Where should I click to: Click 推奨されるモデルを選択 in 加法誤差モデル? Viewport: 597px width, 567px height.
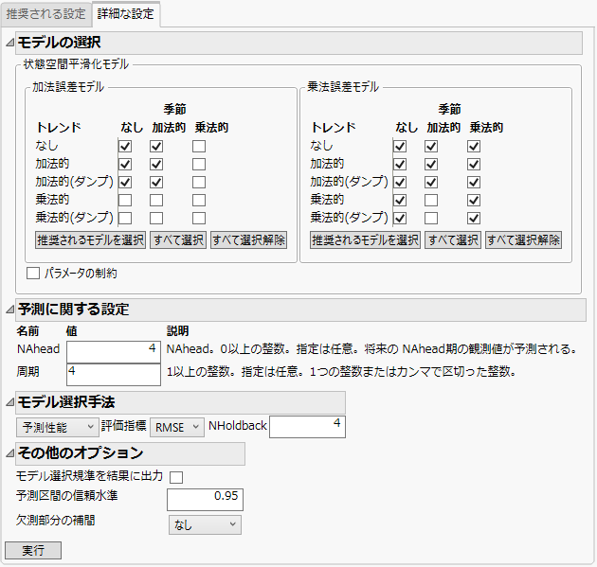(x=90, y=240)
